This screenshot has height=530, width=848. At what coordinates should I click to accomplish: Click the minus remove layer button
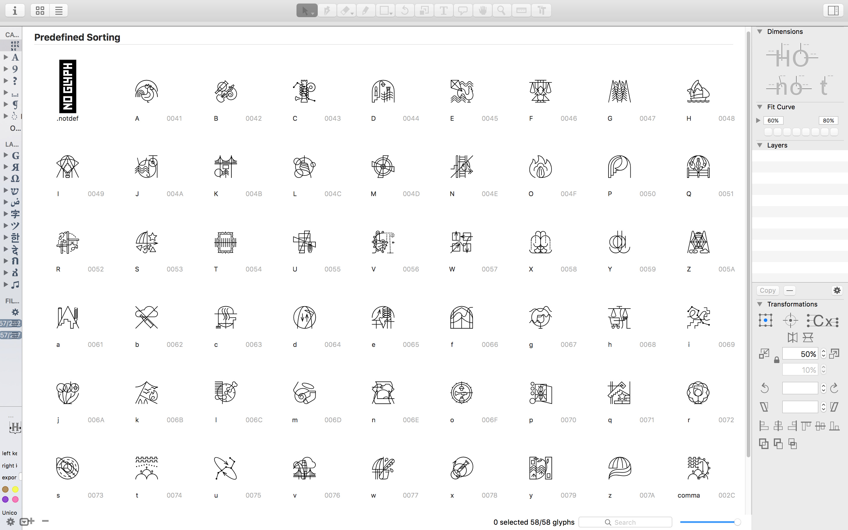tap(789, 291)
